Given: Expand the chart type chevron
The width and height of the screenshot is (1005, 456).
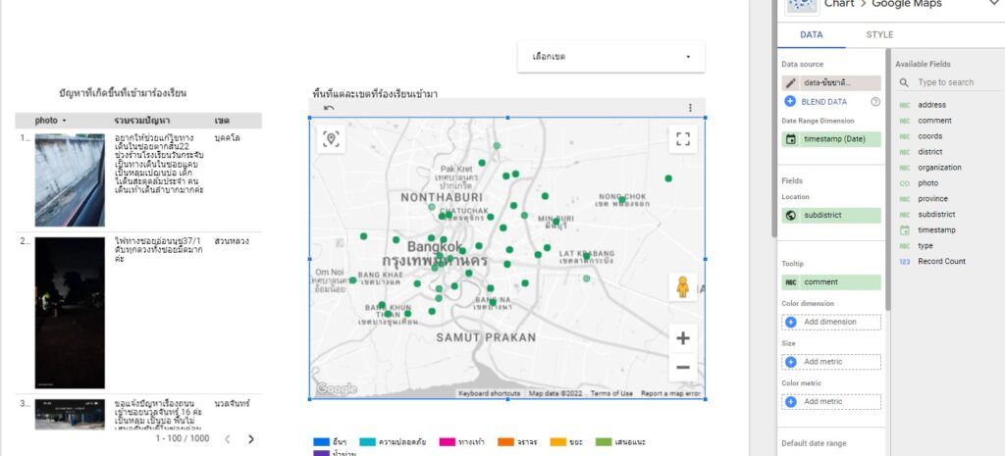Looking at the screenshot, I should click(994, 4).
